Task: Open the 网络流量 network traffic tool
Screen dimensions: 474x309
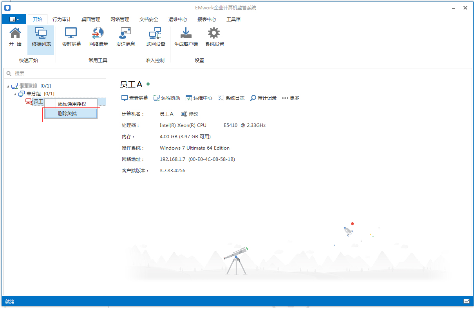Action: click(99, 38)
